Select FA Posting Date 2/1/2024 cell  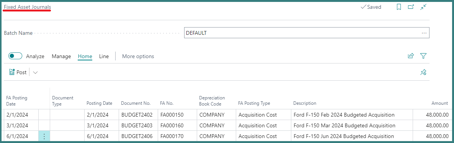point(21,115)
